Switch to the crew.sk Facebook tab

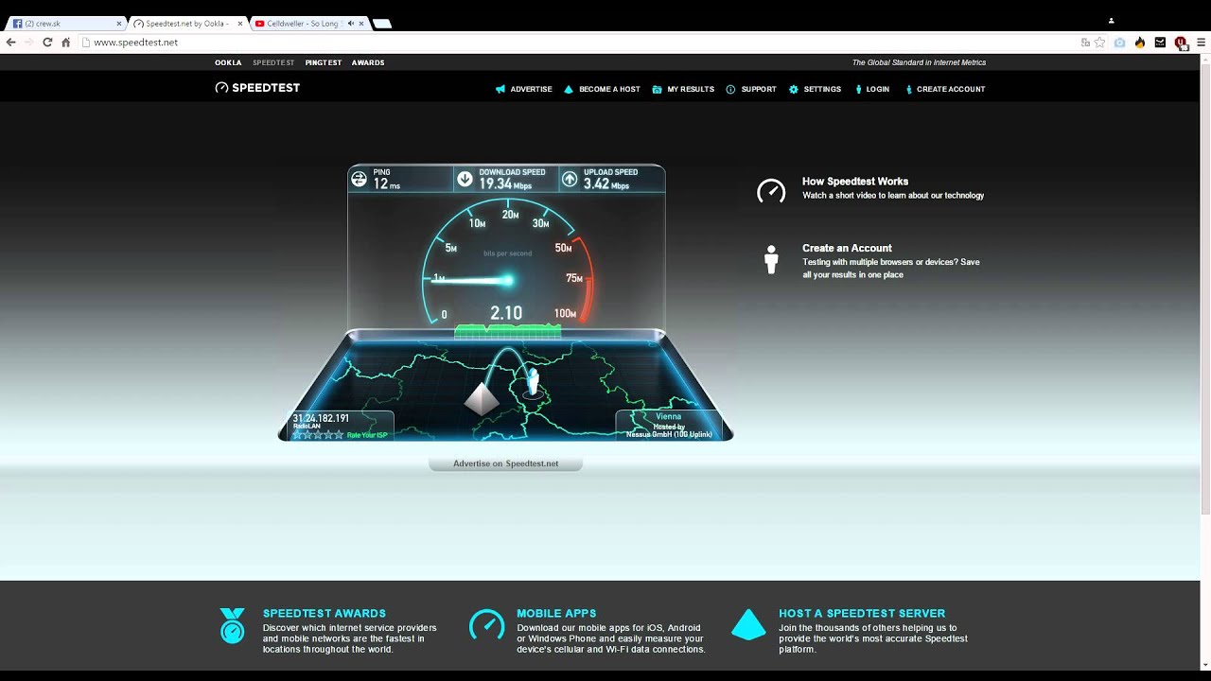click(x=64, y=24)
